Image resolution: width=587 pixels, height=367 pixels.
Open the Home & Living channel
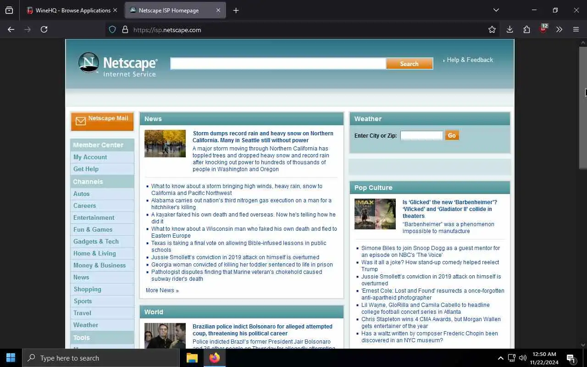pos(94,253)
